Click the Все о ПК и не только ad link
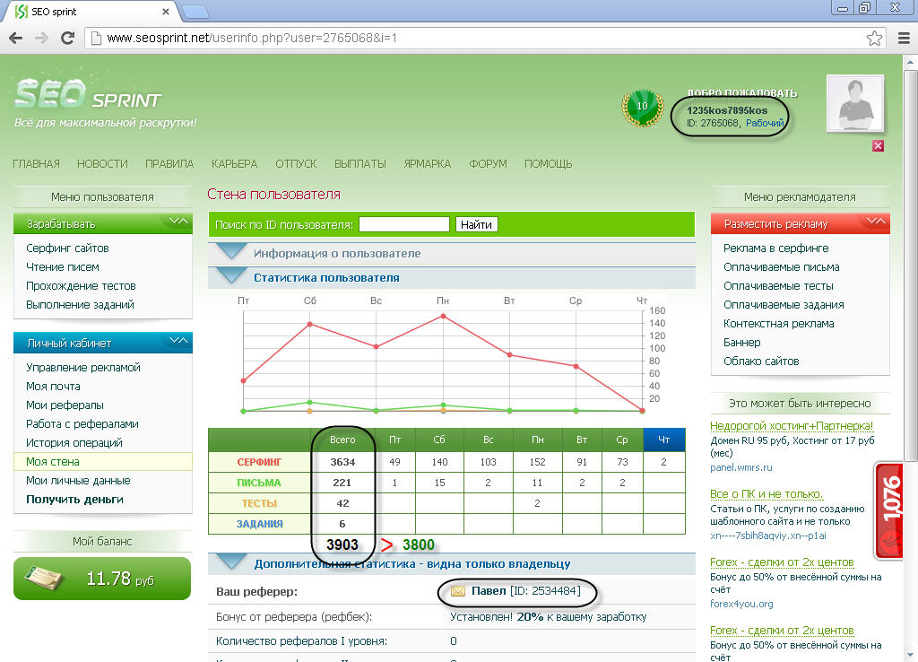 tap(766, 494)
